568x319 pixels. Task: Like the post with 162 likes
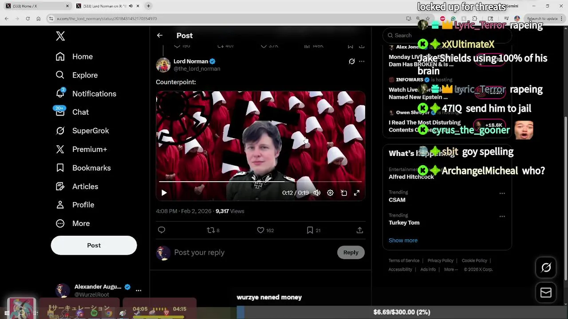click(x=265, y=230)
